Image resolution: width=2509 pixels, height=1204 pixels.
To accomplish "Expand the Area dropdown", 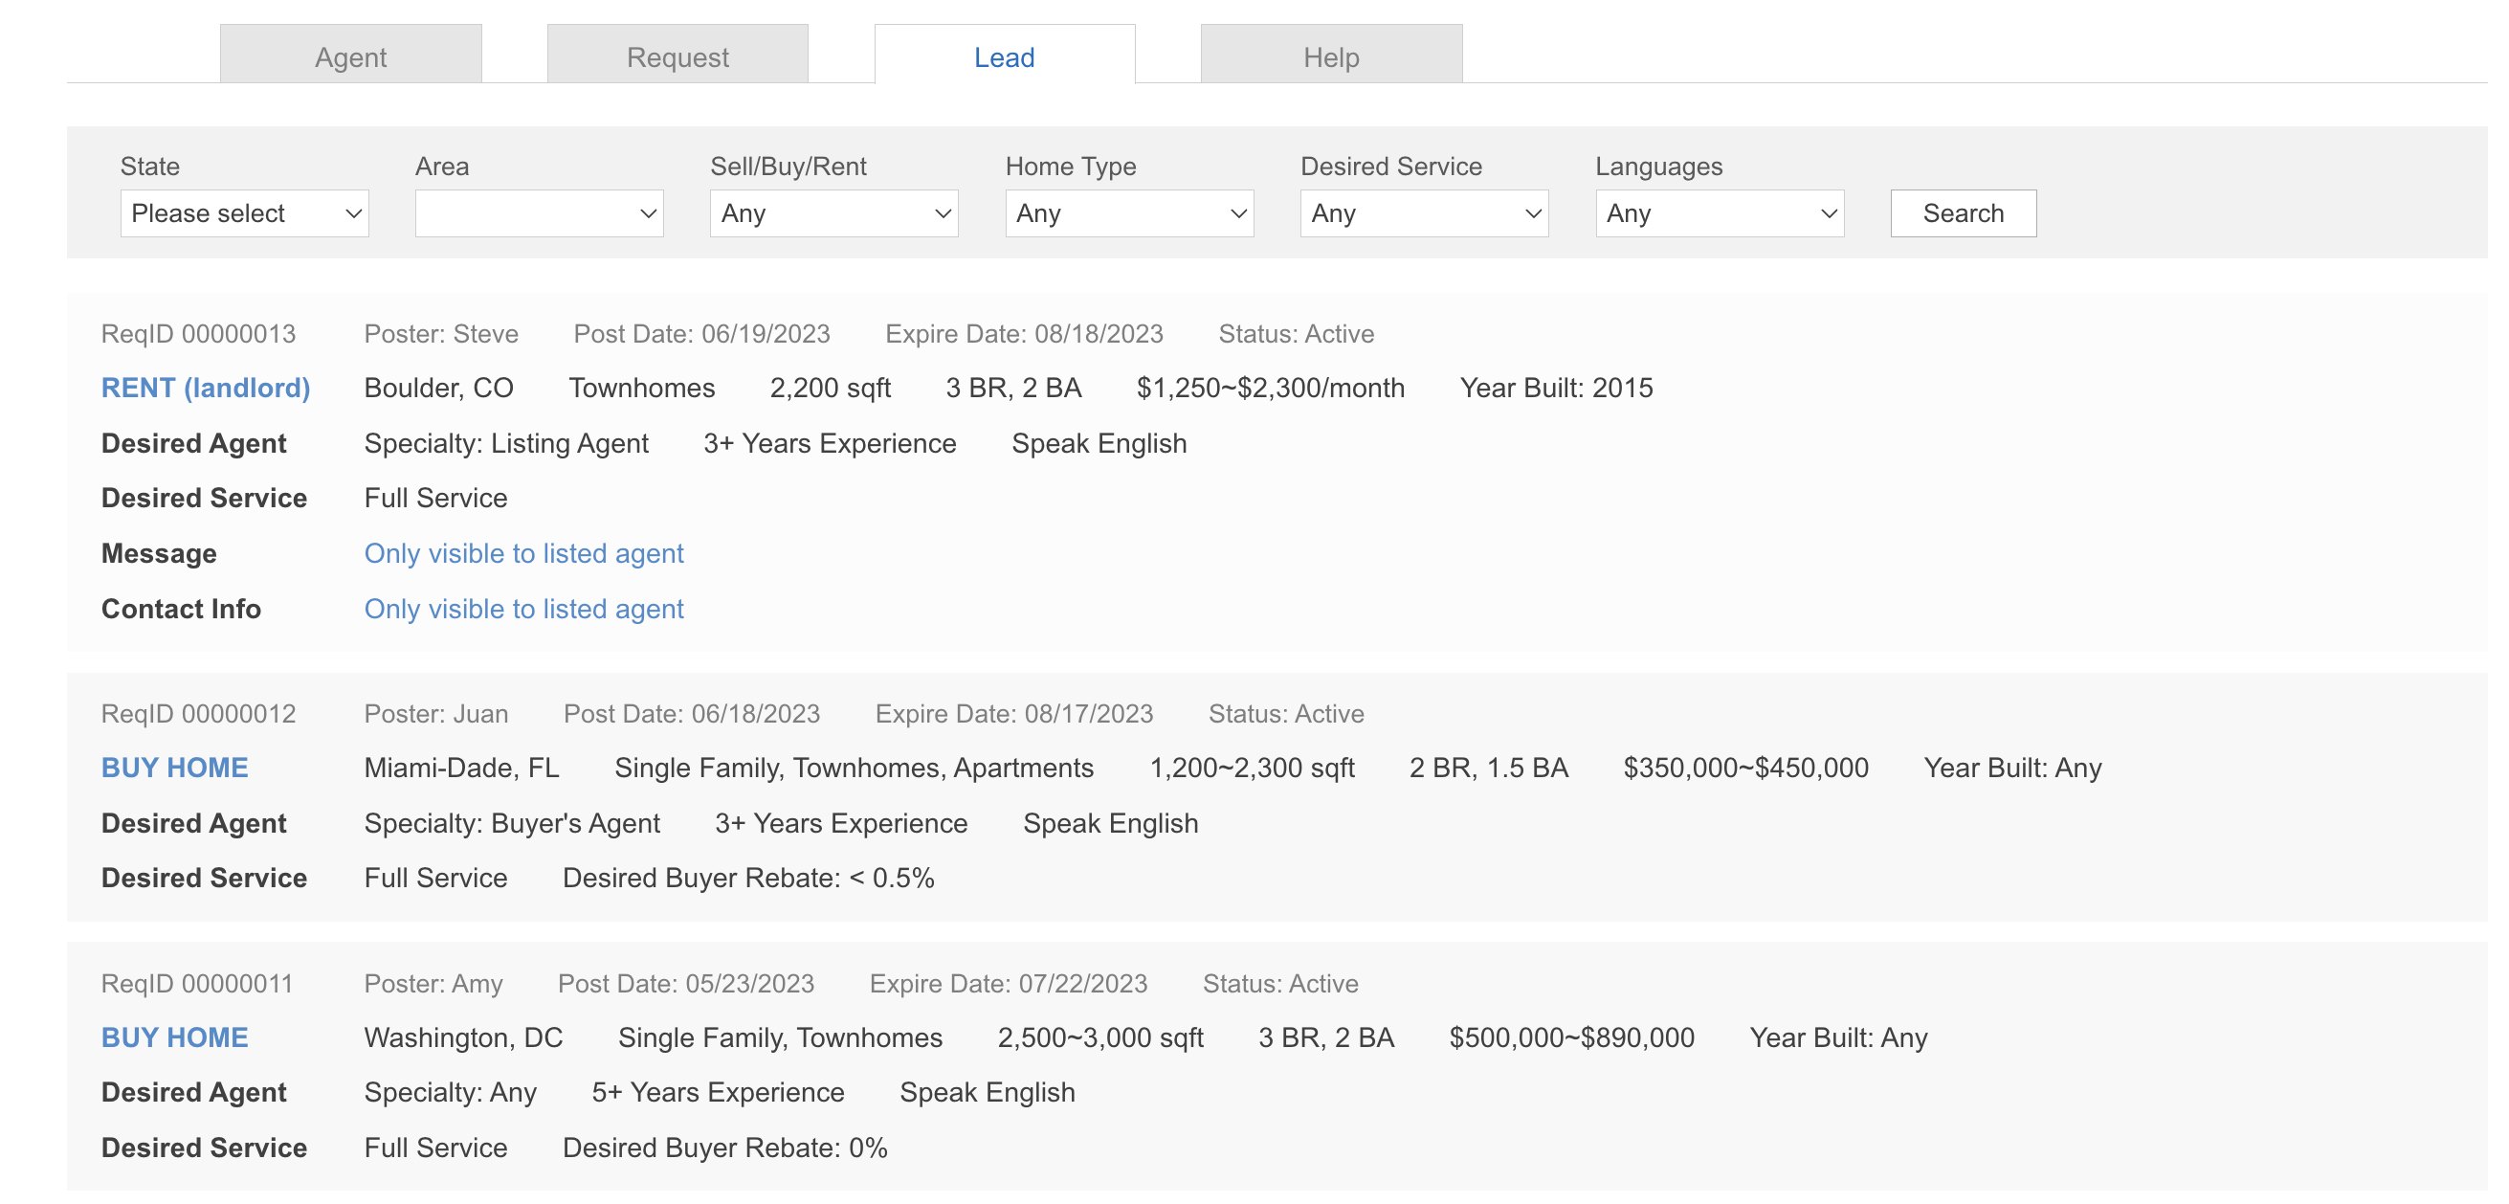I will coord(539,213).
